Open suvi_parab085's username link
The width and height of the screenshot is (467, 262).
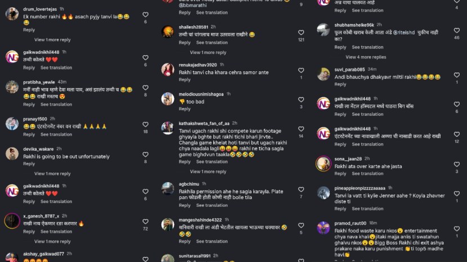(x=349, y=69)
